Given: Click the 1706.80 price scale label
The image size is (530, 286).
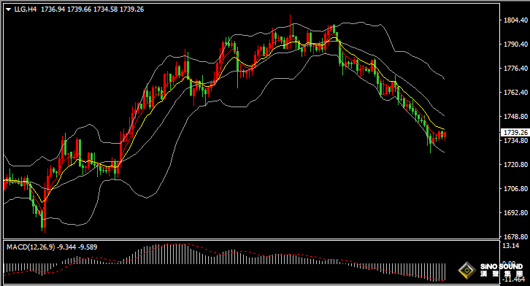Looking at the screenshot, I should tap(515, 188).
